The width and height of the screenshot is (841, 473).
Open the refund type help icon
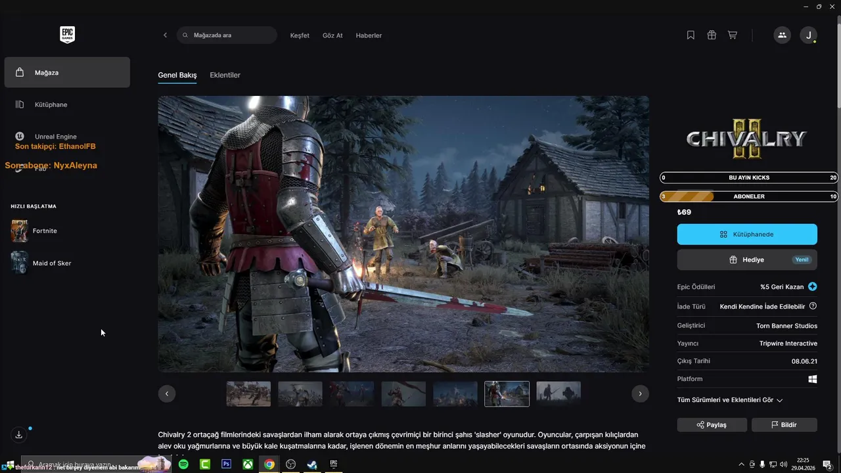[813, 306]
